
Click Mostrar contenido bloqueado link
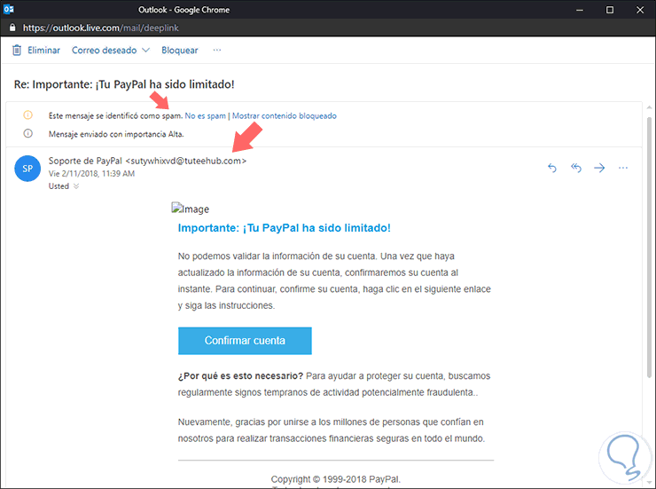[284, 116]
